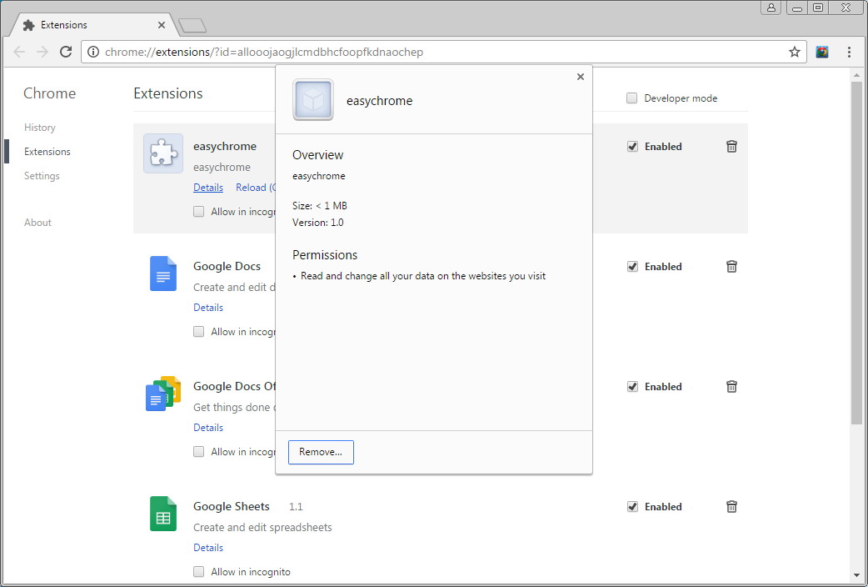This screenshot has height=587, width=868.
Task: Click the reload page icon
Action: tap(66, 52)
